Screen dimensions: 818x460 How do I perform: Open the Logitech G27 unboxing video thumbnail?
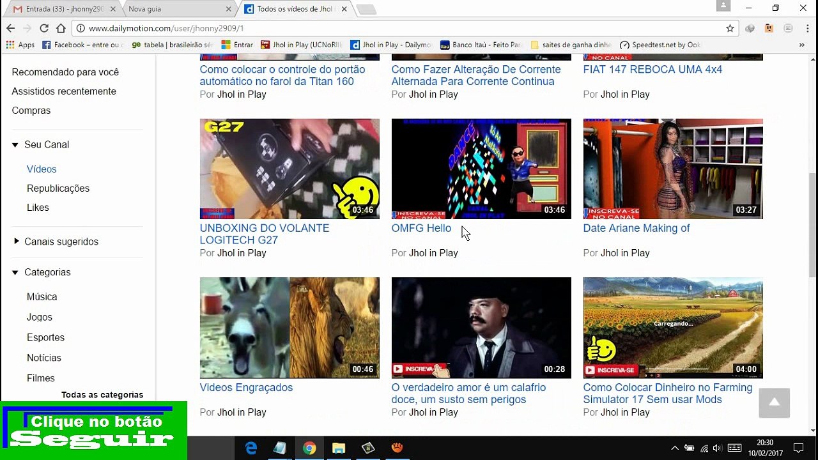289,169
